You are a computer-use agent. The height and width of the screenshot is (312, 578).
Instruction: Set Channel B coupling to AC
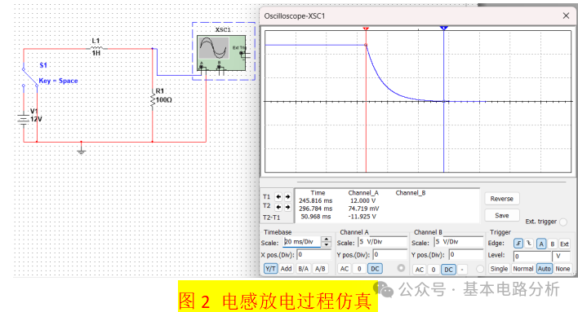420,270
